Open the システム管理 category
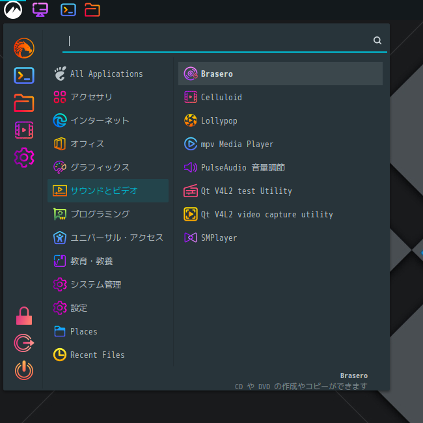Image resolution: width=423 pixels, height=423 pixels. click(108, 284)
